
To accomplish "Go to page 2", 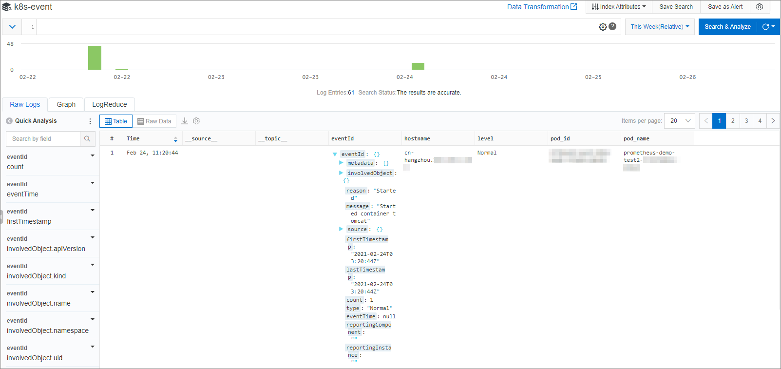I will click(x=733, y=121).
